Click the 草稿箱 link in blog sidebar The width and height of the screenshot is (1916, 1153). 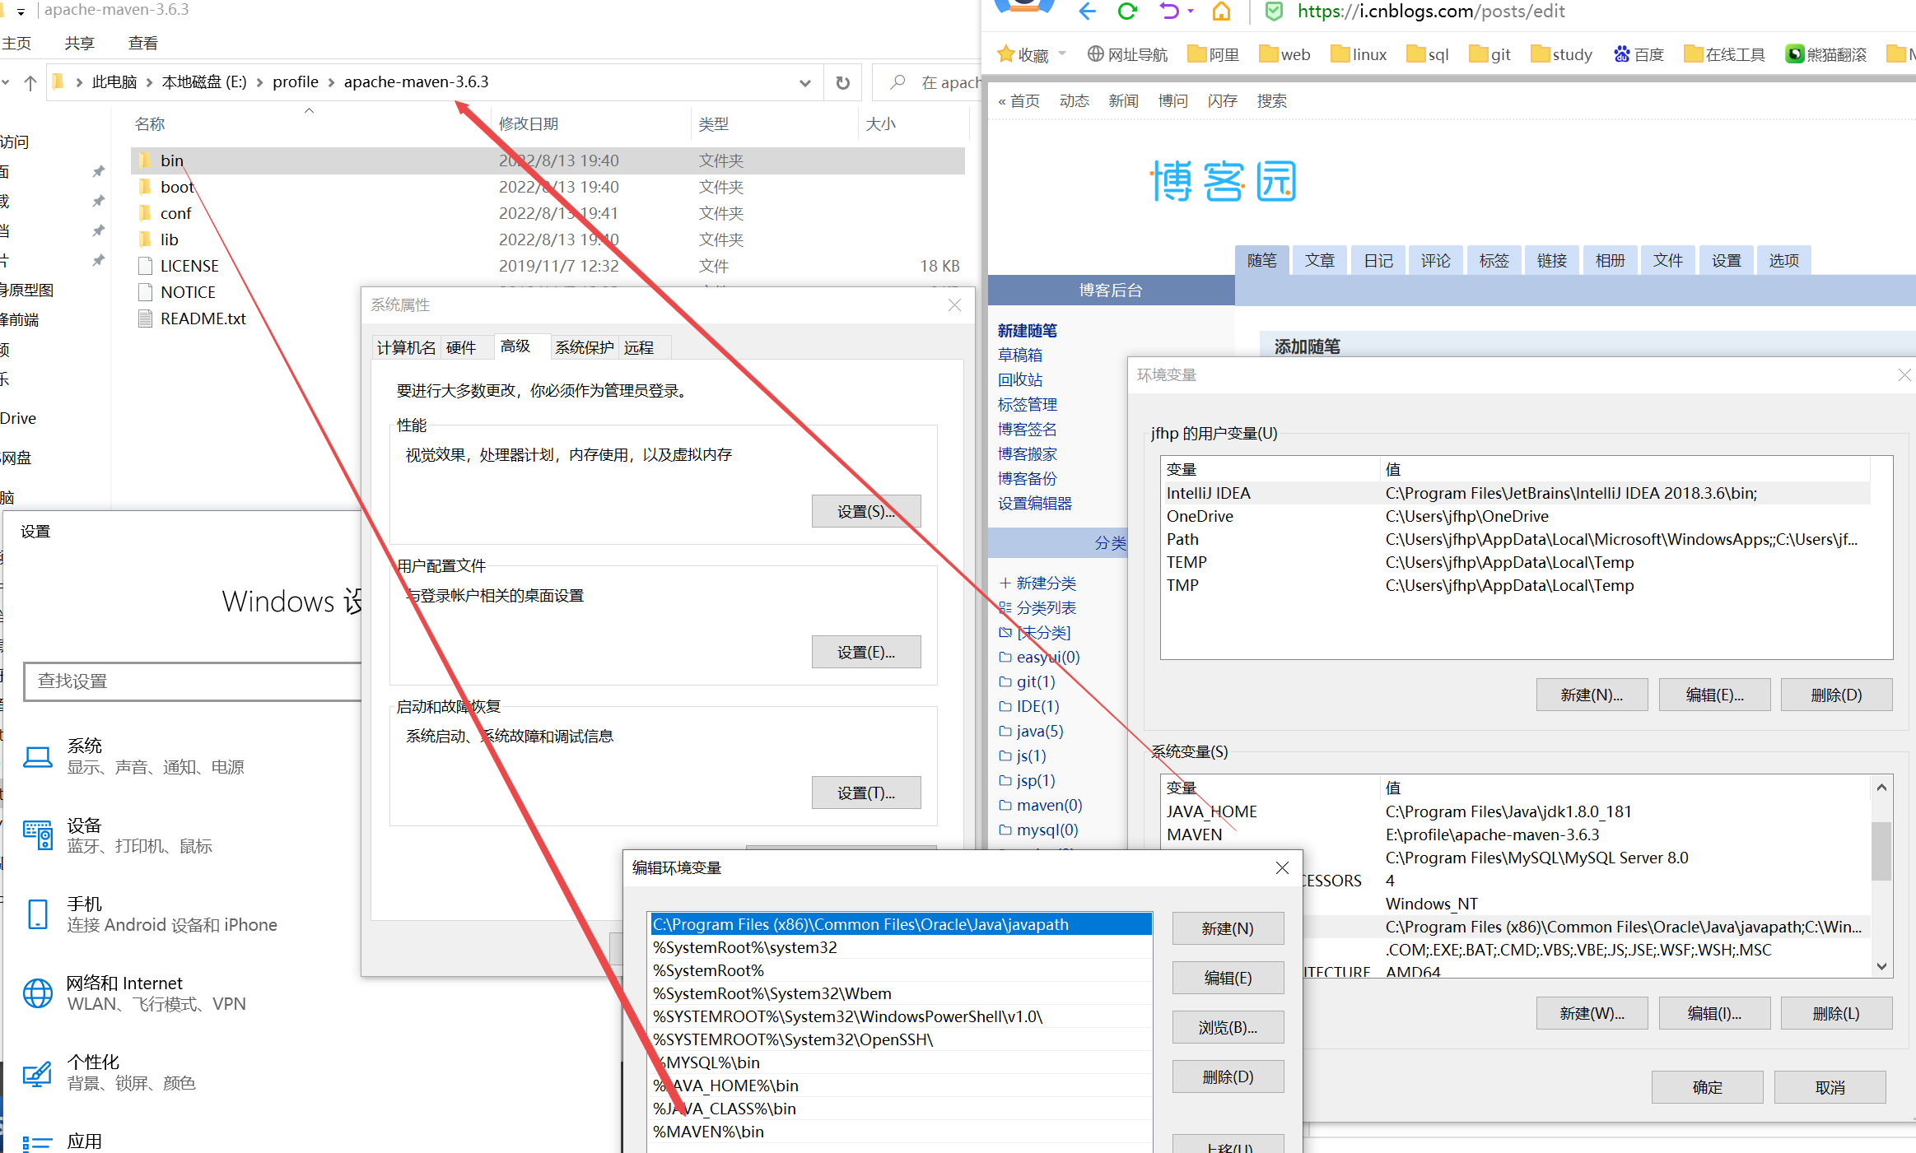[1019, 355]
